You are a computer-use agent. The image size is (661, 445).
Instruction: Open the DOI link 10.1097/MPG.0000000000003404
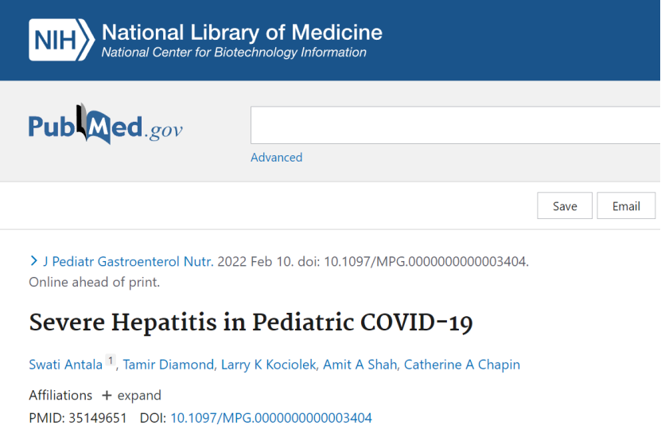[270, 418]
